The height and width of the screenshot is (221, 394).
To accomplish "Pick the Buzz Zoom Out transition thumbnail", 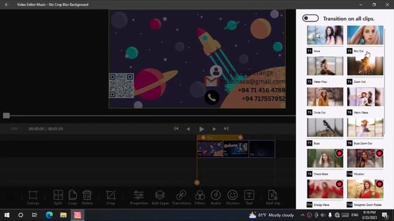I will [x=365, y=128].
